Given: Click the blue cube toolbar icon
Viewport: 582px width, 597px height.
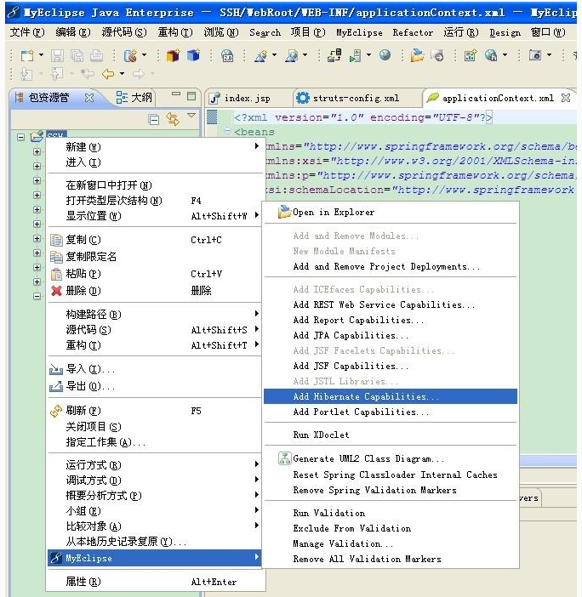Looking at the screenshot, I should tap(193, 56).
